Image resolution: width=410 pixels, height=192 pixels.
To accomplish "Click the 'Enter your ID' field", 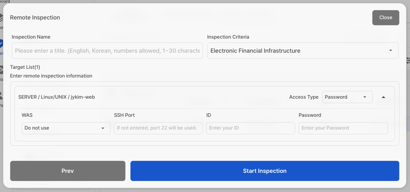I will (250, 128).
